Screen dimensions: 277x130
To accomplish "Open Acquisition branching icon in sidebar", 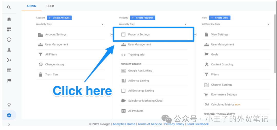I will [9, 60].
